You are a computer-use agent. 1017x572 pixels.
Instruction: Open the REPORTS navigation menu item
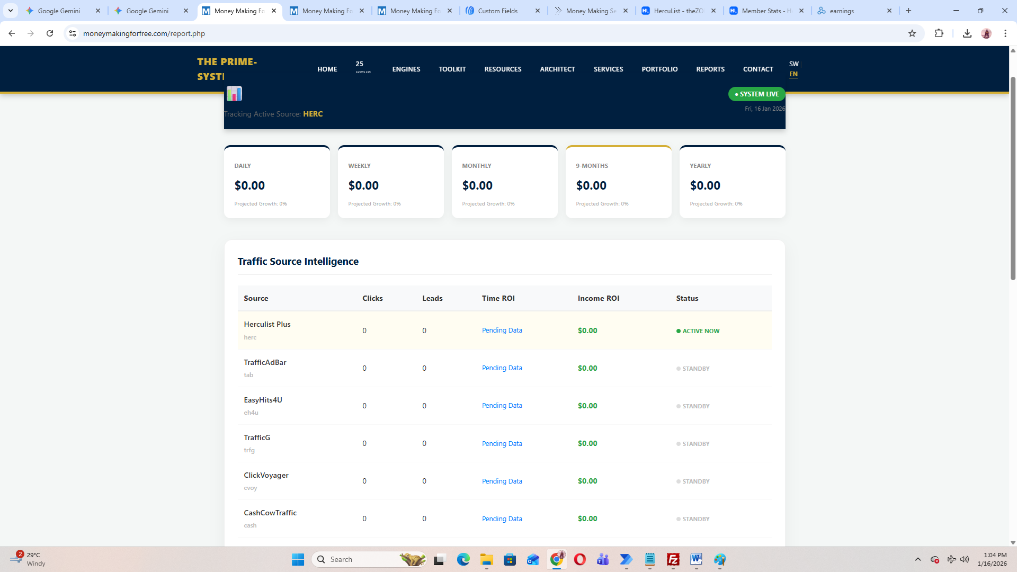(710, 69)
